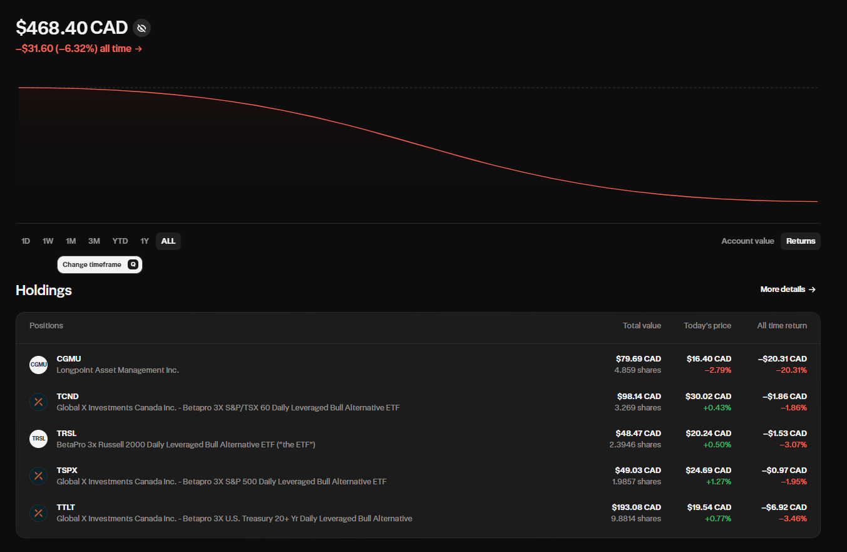847x552 pixels.
Task: Expand the all time return details link
Action: 79,49
